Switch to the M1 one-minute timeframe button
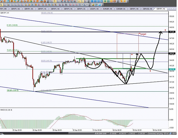The width and height of the screenshot is (178, 138). 92,1
